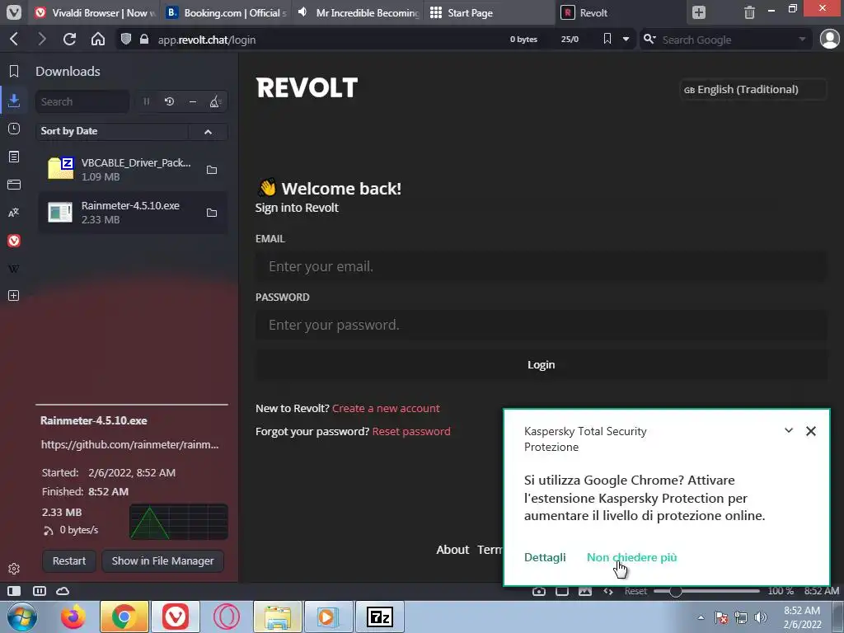Focus the password input field
Screen dimensions: 844x633
pos(541,325)
